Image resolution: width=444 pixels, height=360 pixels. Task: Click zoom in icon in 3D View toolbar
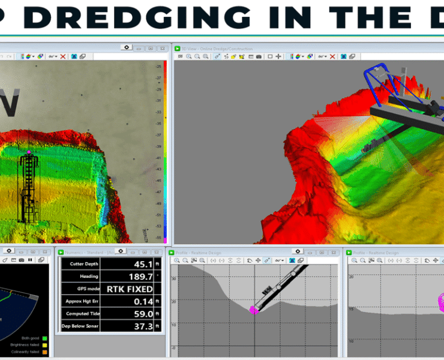tap(189, 56)
